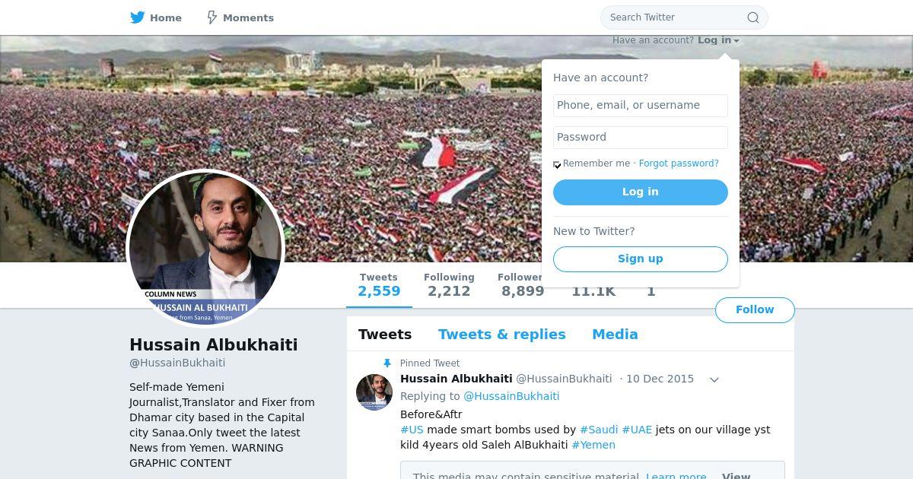This screenshot has height=479, width=913.
Task: Click the blue Log in button
Action: pyautogui.click(x=641, y=192)
